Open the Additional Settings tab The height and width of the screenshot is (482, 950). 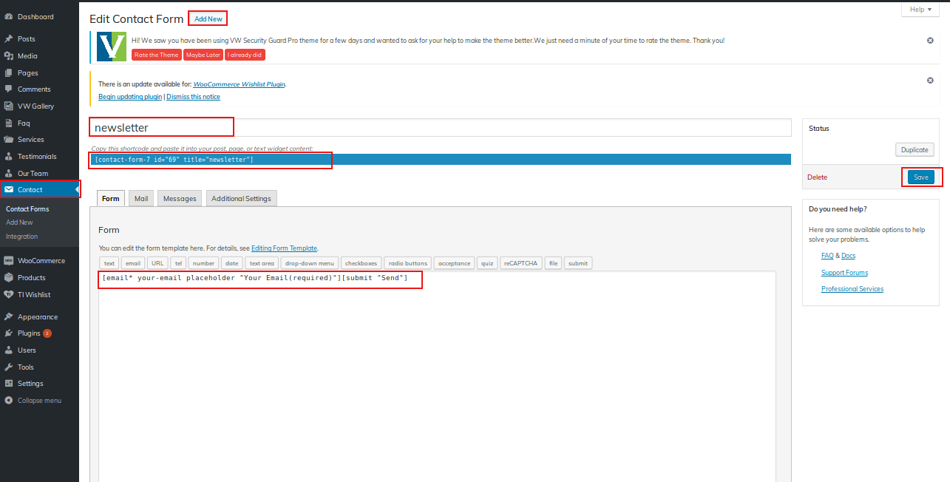[241, 198]
